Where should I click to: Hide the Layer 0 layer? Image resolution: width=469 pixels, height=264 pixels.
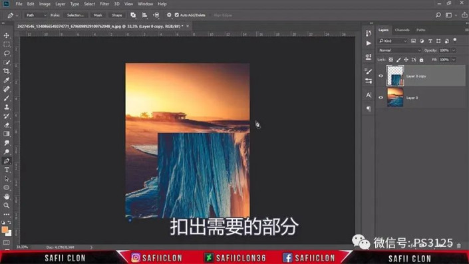(x=381, y=98)
